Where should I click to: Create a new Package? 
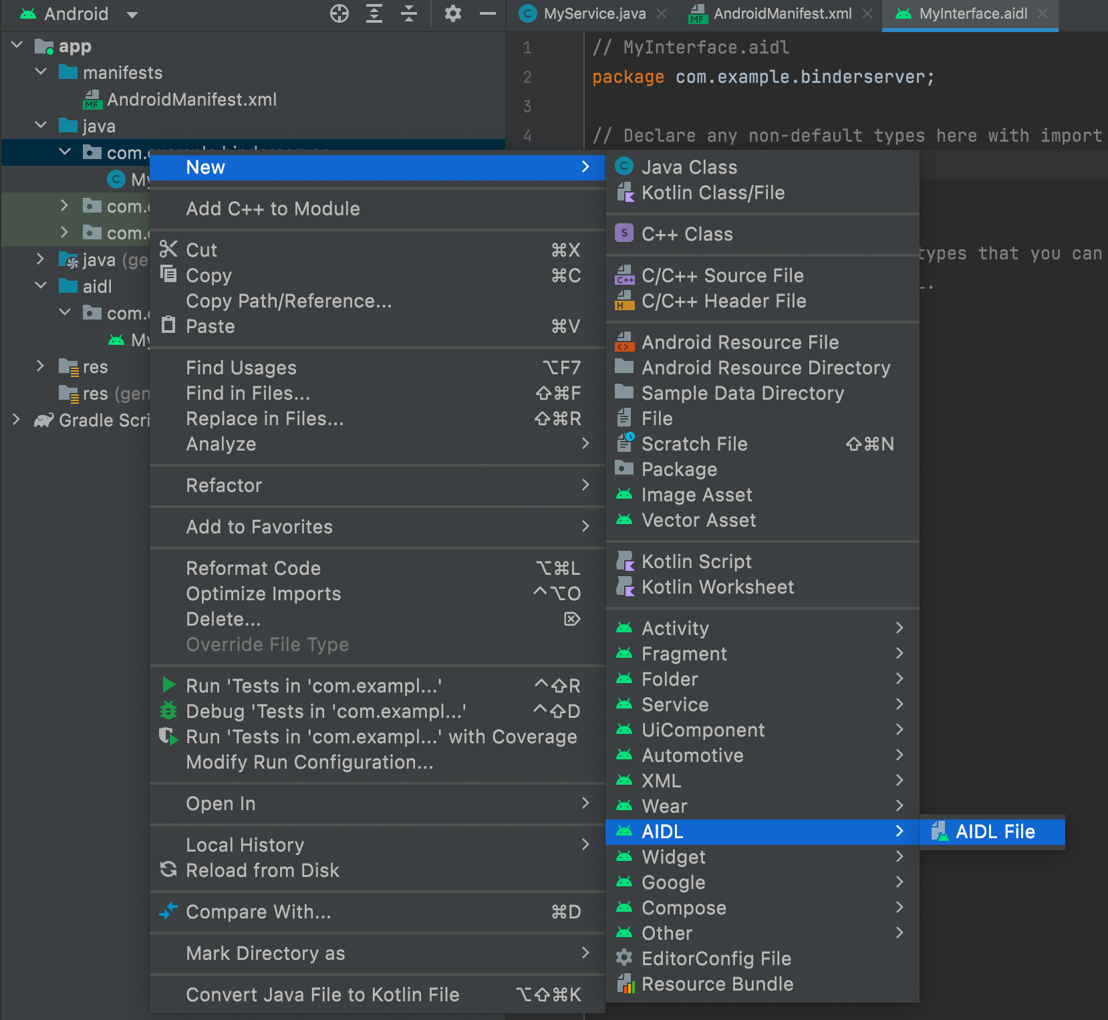(763, 469)
